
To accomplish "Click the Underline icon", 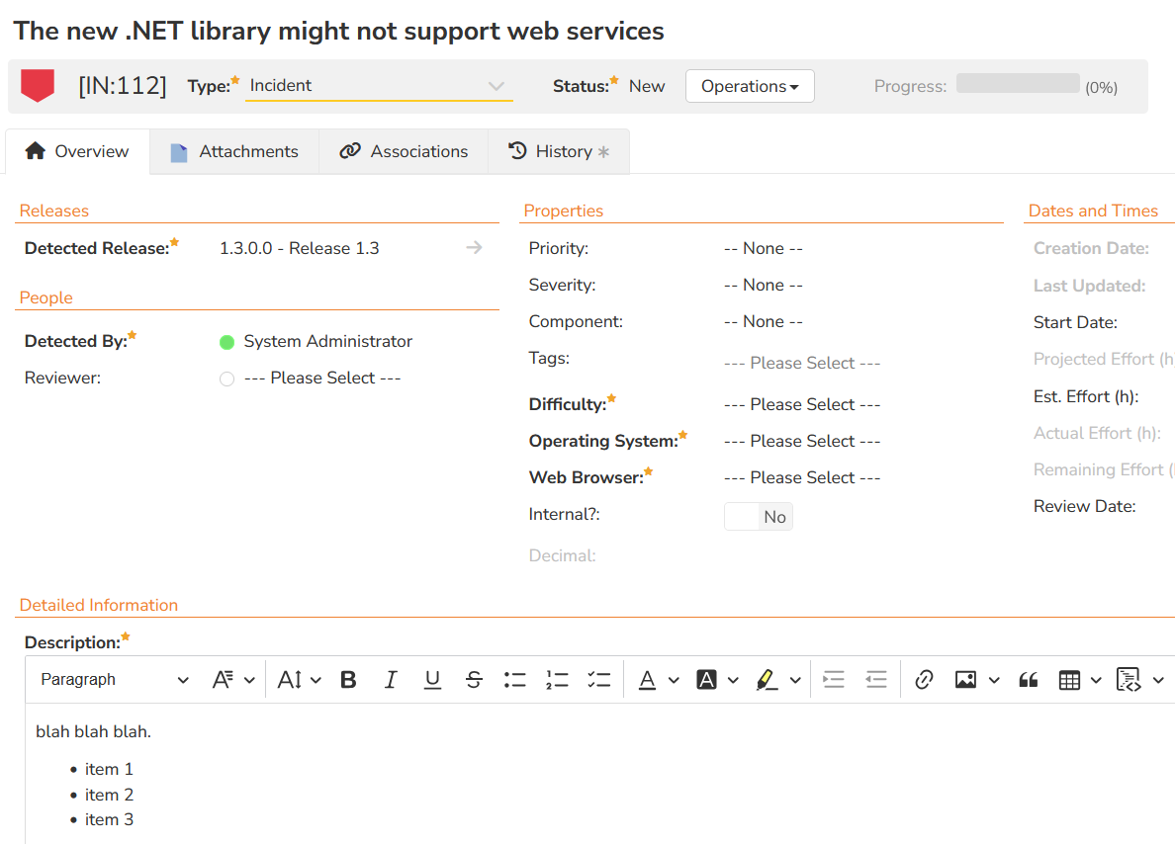I will pos(432,680).
